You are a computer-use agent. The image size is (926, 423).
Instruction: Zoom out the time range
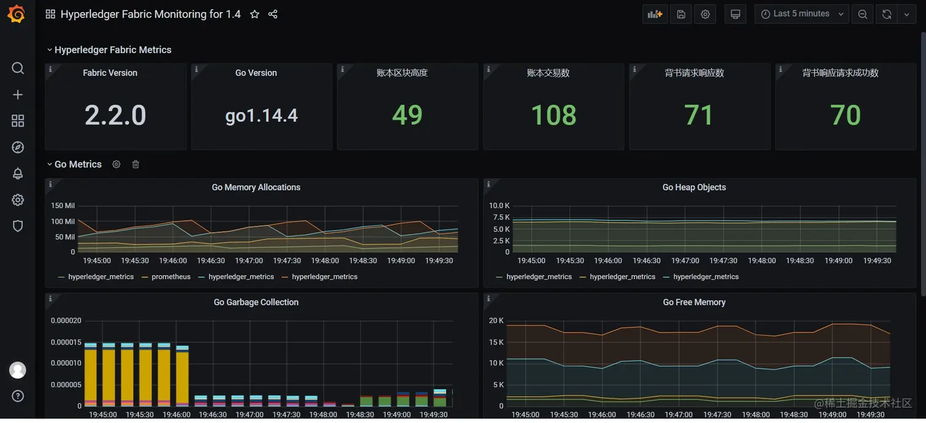(862, 14)
